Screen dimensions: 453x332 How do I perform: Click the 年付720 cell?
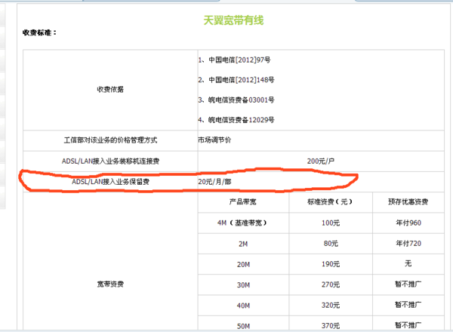[x=408, y=244]
